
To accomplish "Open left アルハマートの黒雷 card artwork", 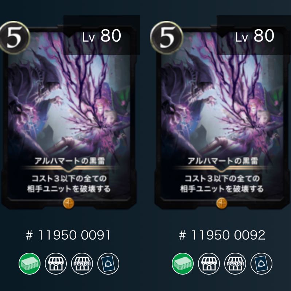I will pos(69,104).
